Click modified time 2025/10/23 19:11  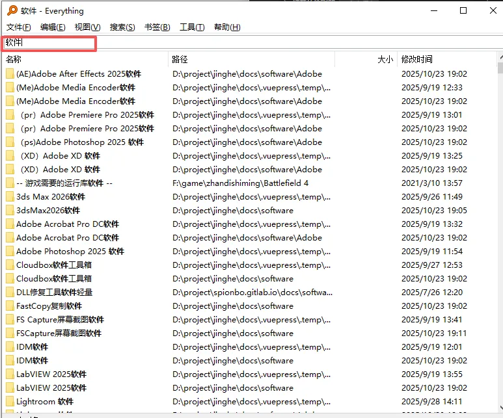434,333
